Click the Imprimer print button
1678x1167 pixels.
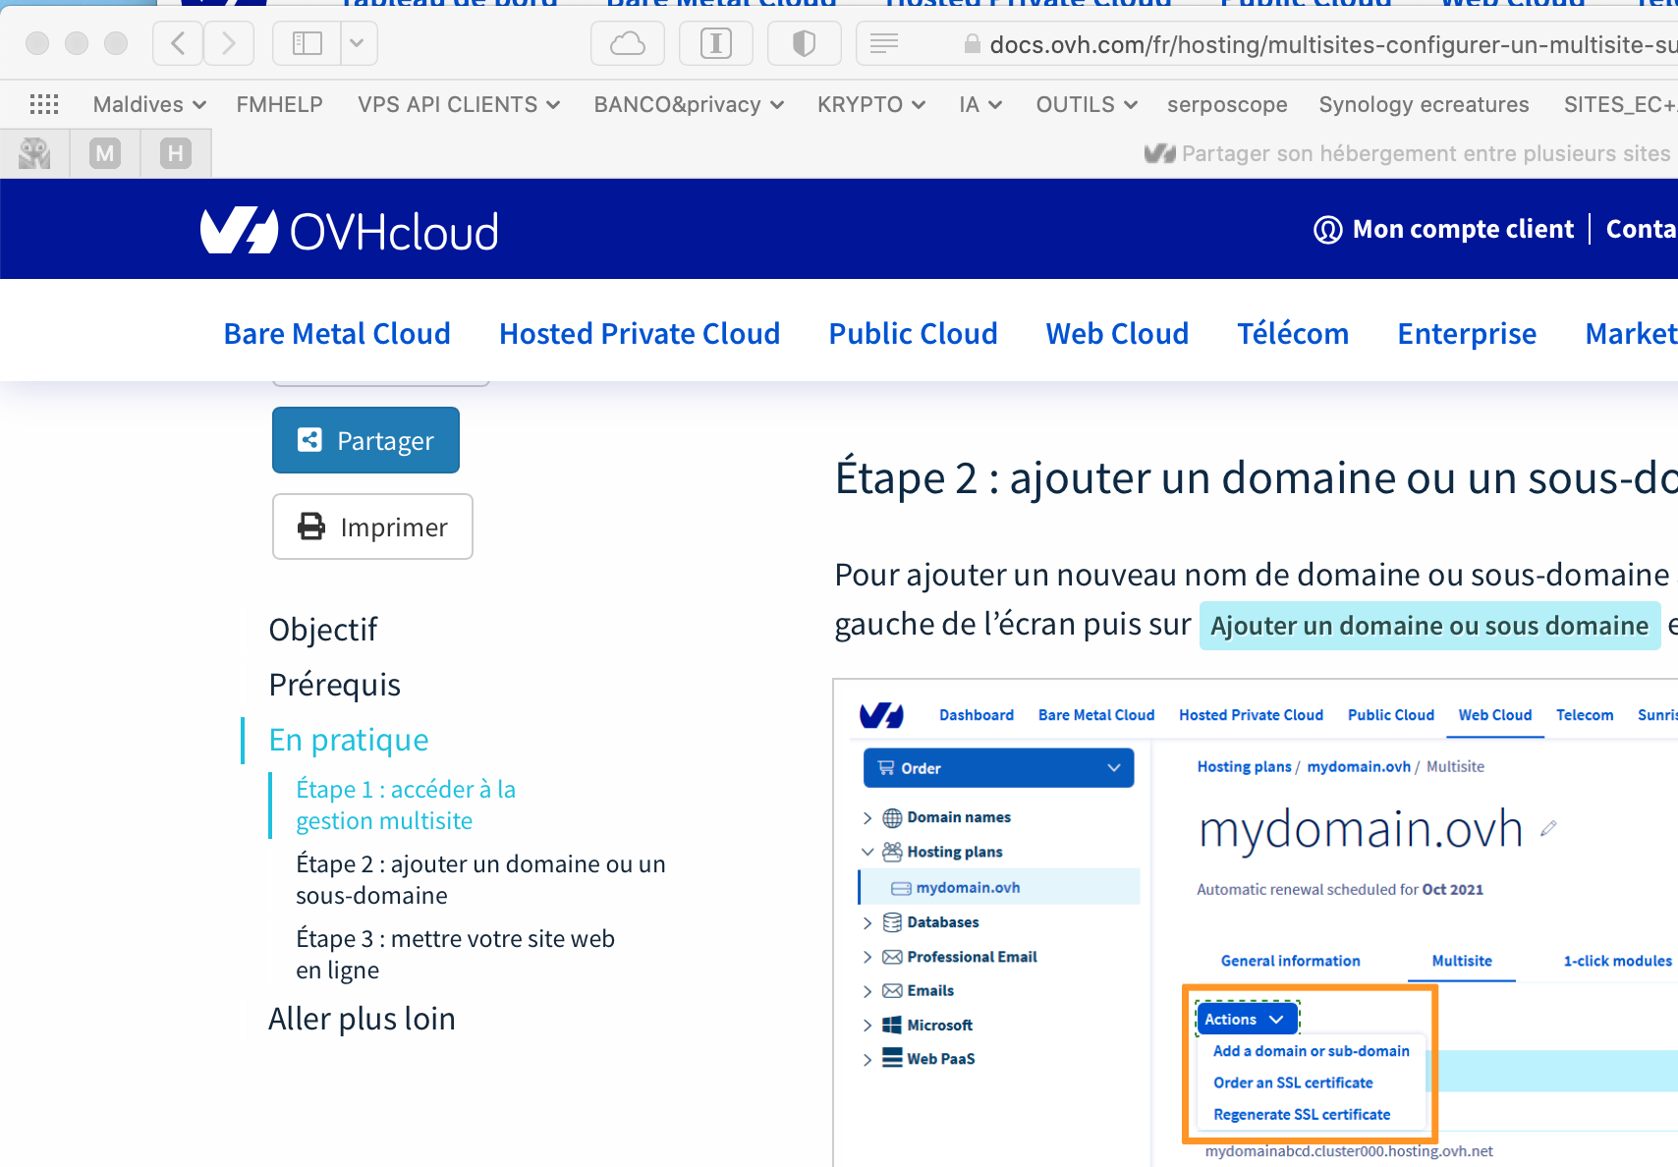point(372,528)
